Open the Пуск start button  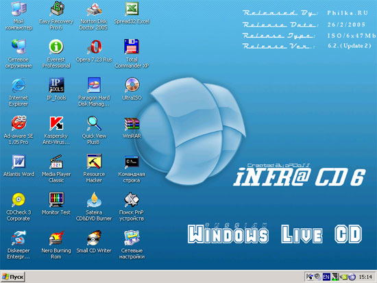coord(13,277)
